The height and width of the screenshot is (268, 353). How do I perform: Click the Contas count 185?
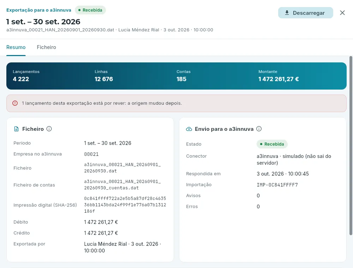181,79
